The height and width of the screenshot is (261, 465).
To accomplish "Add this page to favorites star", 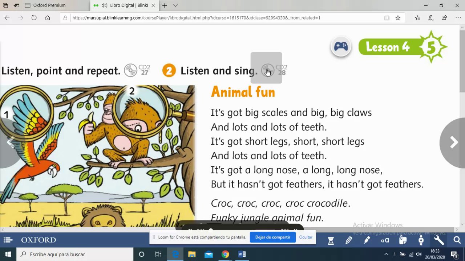I will click(x=398, y=18).
